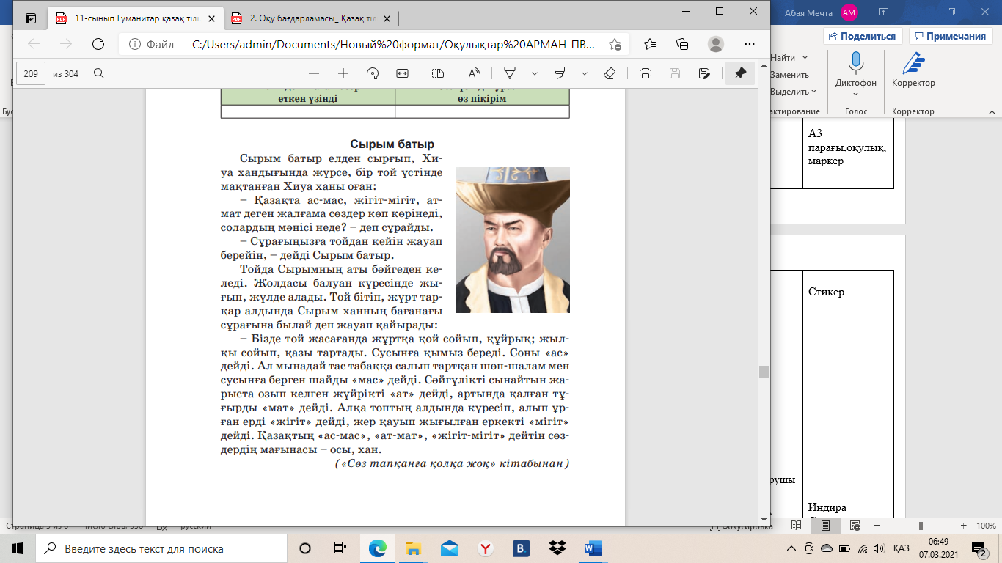The height and width of the screenshot is (563, 1002).
Task: Toggle the pin toolbar button
Action: point(740,73)
